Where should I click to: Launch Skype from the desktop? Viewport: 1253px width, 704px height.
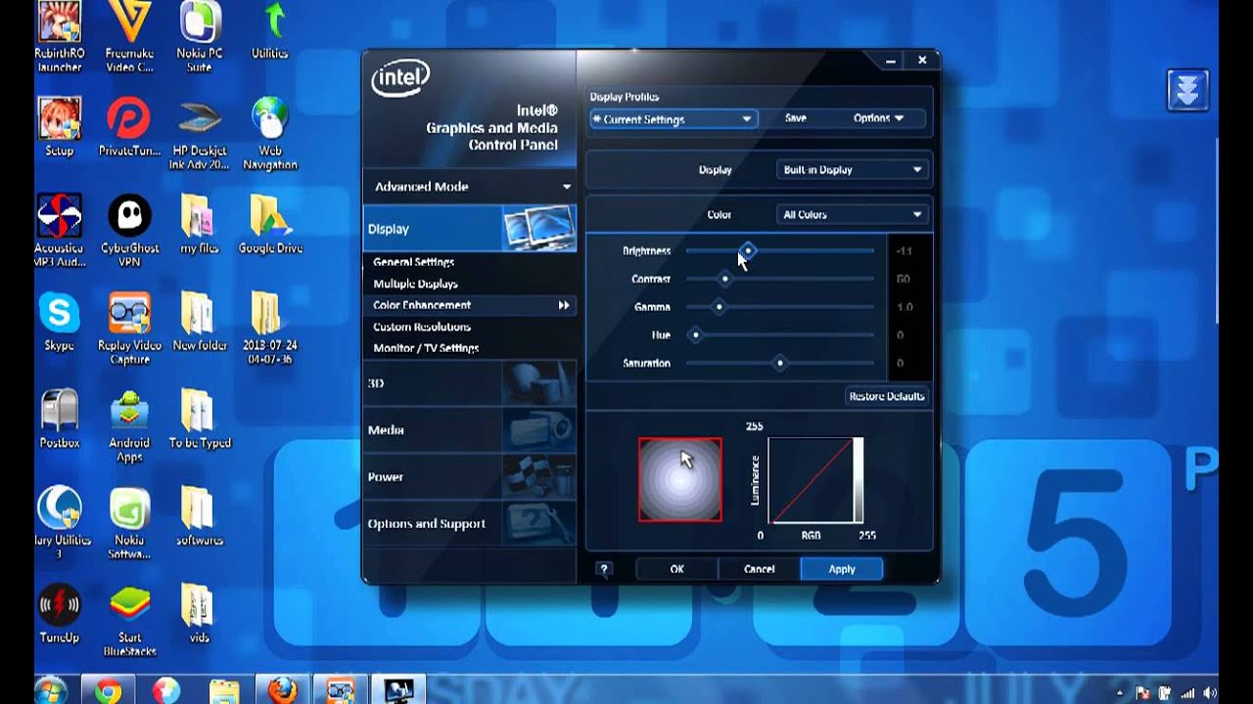tap(59, 322)
